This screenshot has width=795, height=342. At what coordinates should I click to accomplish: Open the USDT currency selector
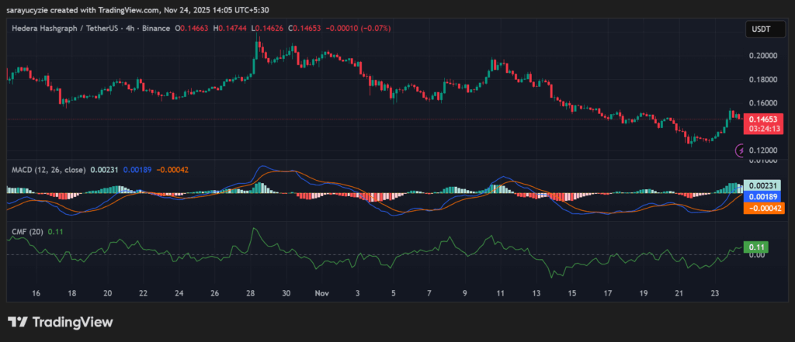[x=761, y=29]
